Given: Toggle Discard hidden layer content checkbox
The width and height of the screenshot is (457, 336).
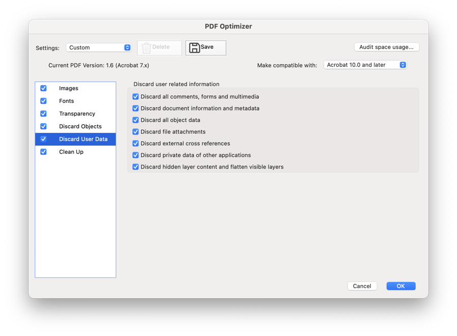Looking at the screenshot, I should tap(136, 167).
